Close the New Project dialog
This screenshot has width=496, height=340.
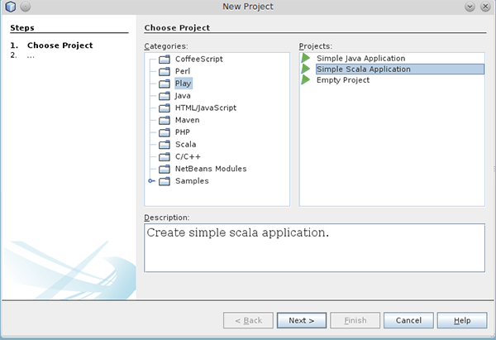(x=485, y=7)
